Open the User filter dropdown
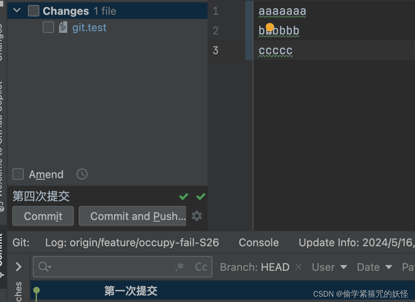 (x=329, y=267)
